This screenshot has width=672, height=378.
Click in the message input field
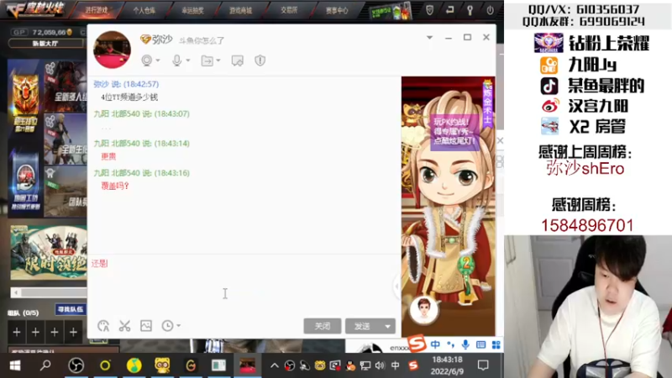coord(244,285)
